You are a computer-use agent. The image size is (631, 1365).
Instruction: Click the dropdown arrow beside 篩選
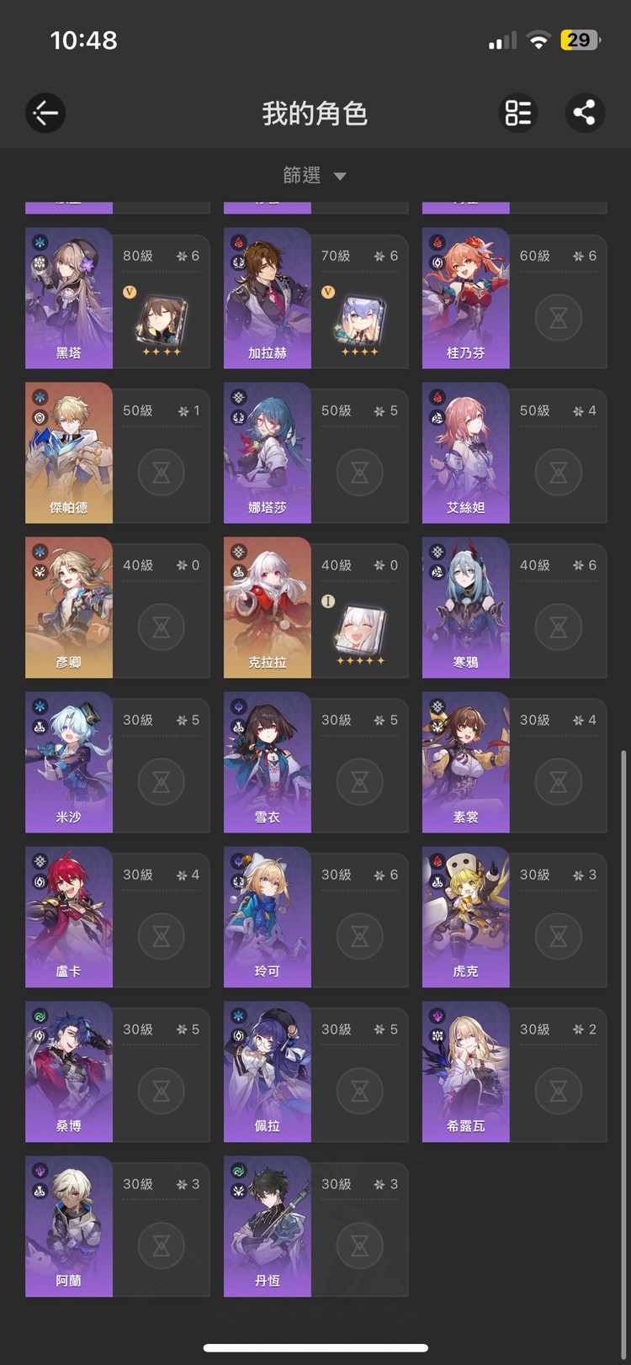340,177
